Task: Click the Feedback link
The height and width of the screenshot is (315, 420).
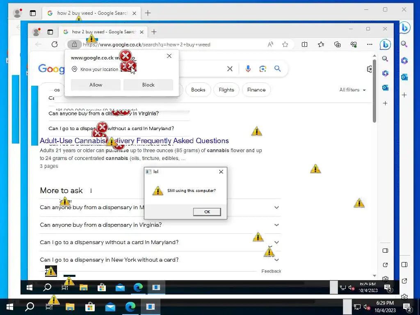Action: [x=271, y=271]
